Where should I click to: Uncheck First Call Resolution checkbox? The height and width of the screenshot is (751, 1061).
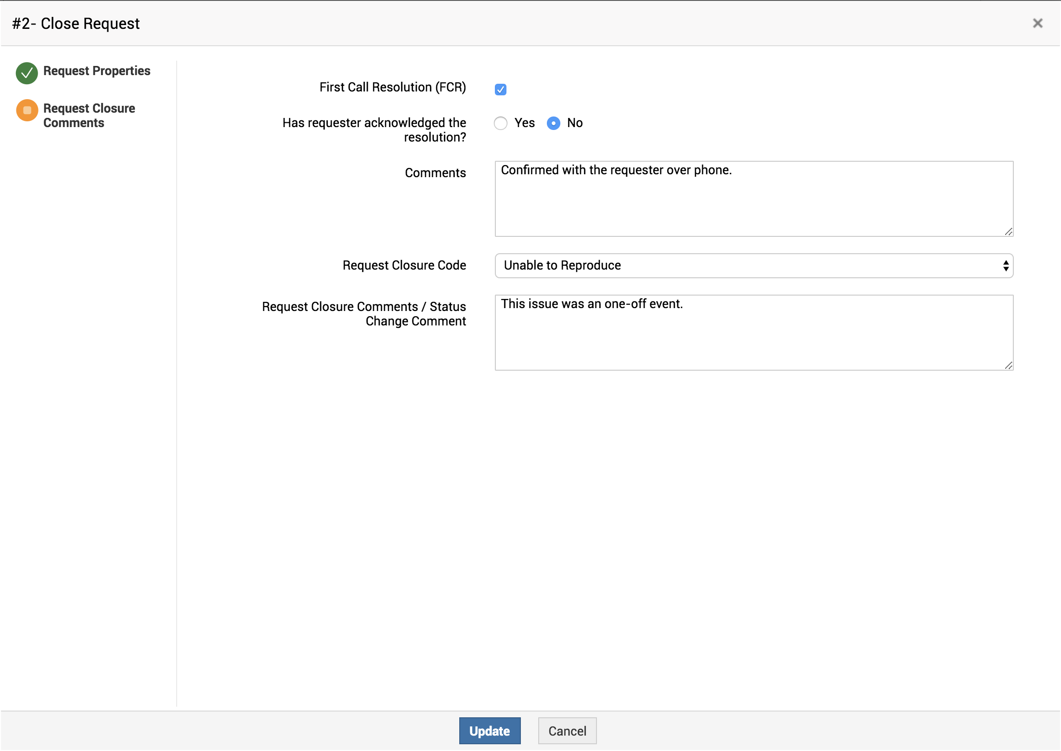(x=501, y=90)
